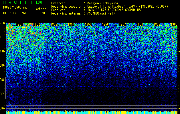
Task: Click the 1851 time marker
Action: [x=19, y=25]
